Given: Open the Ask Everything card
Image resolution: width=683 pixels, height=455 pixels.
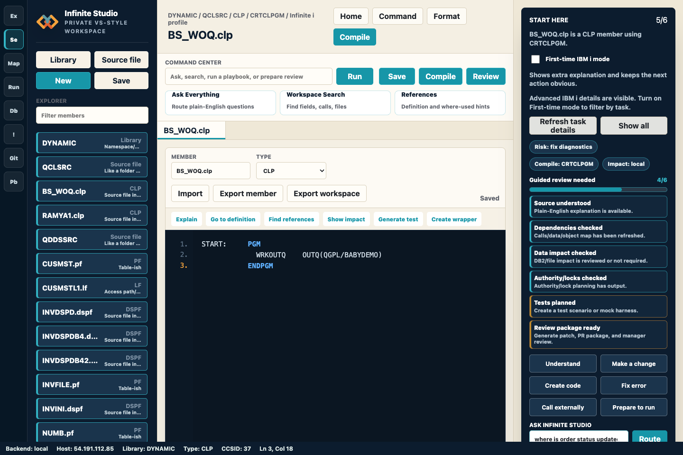Looking at the screenshot, I should click(221, 103).
